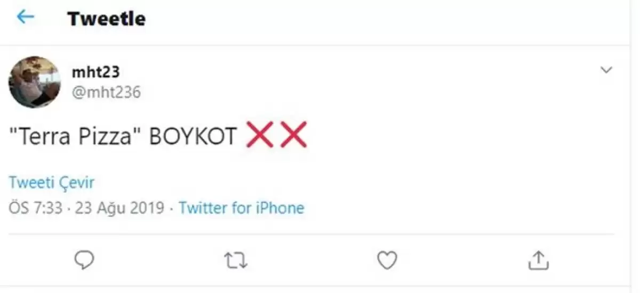
Task: Open the @mht236 handle link
Action: click(106, 93)
